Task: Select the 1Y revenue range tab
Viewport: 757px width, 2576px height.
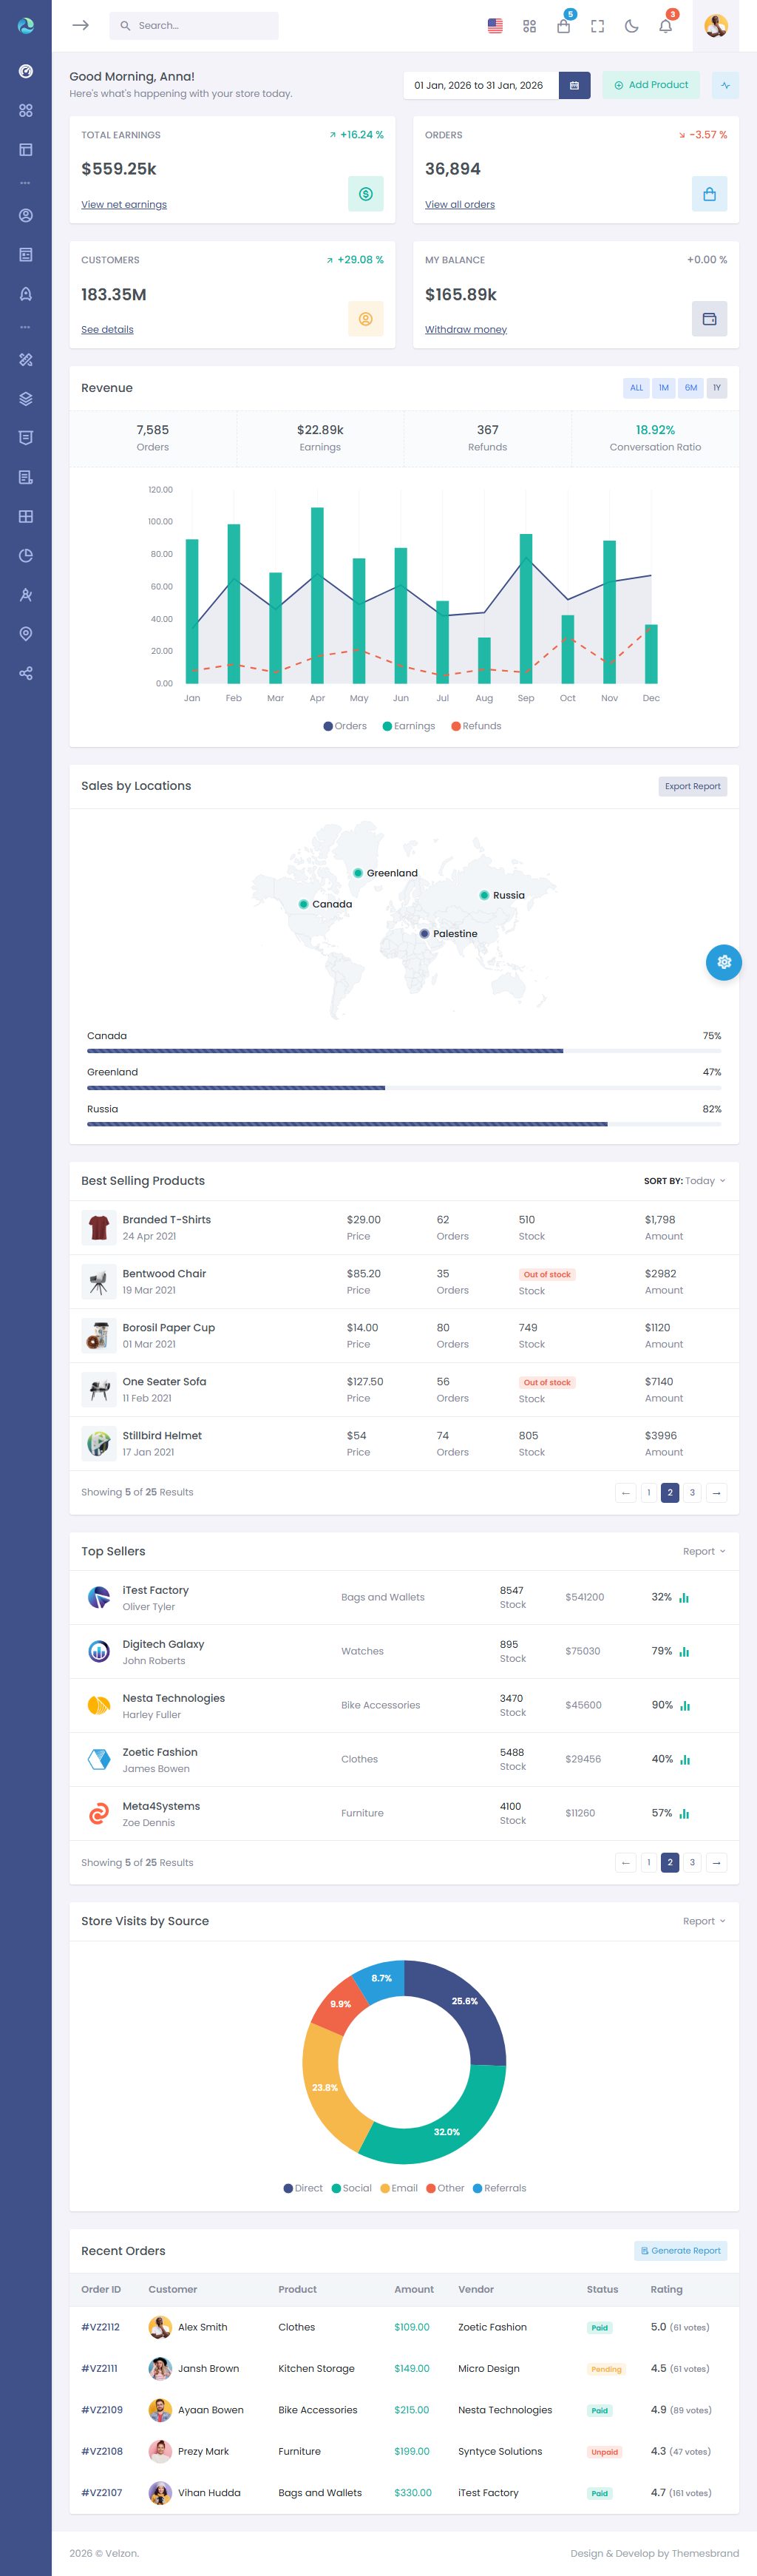Action: [x=717, y=388]
